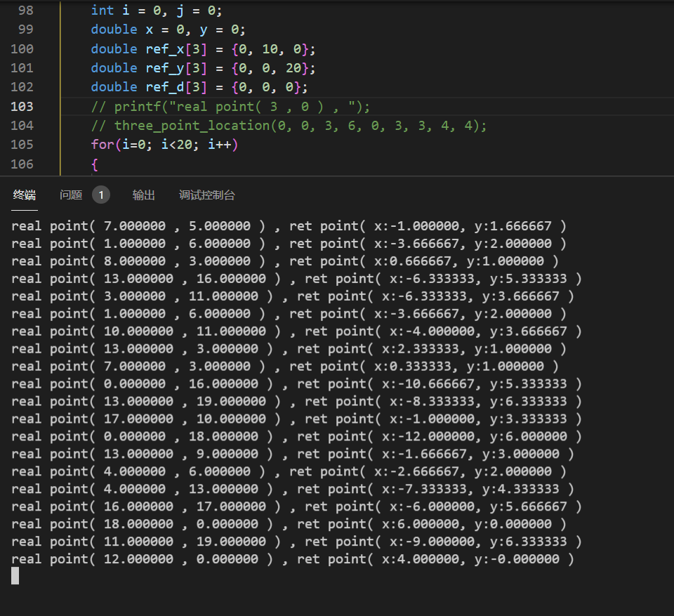Click the for(i=0; i<20; i++) statement

tap(164, 145)
